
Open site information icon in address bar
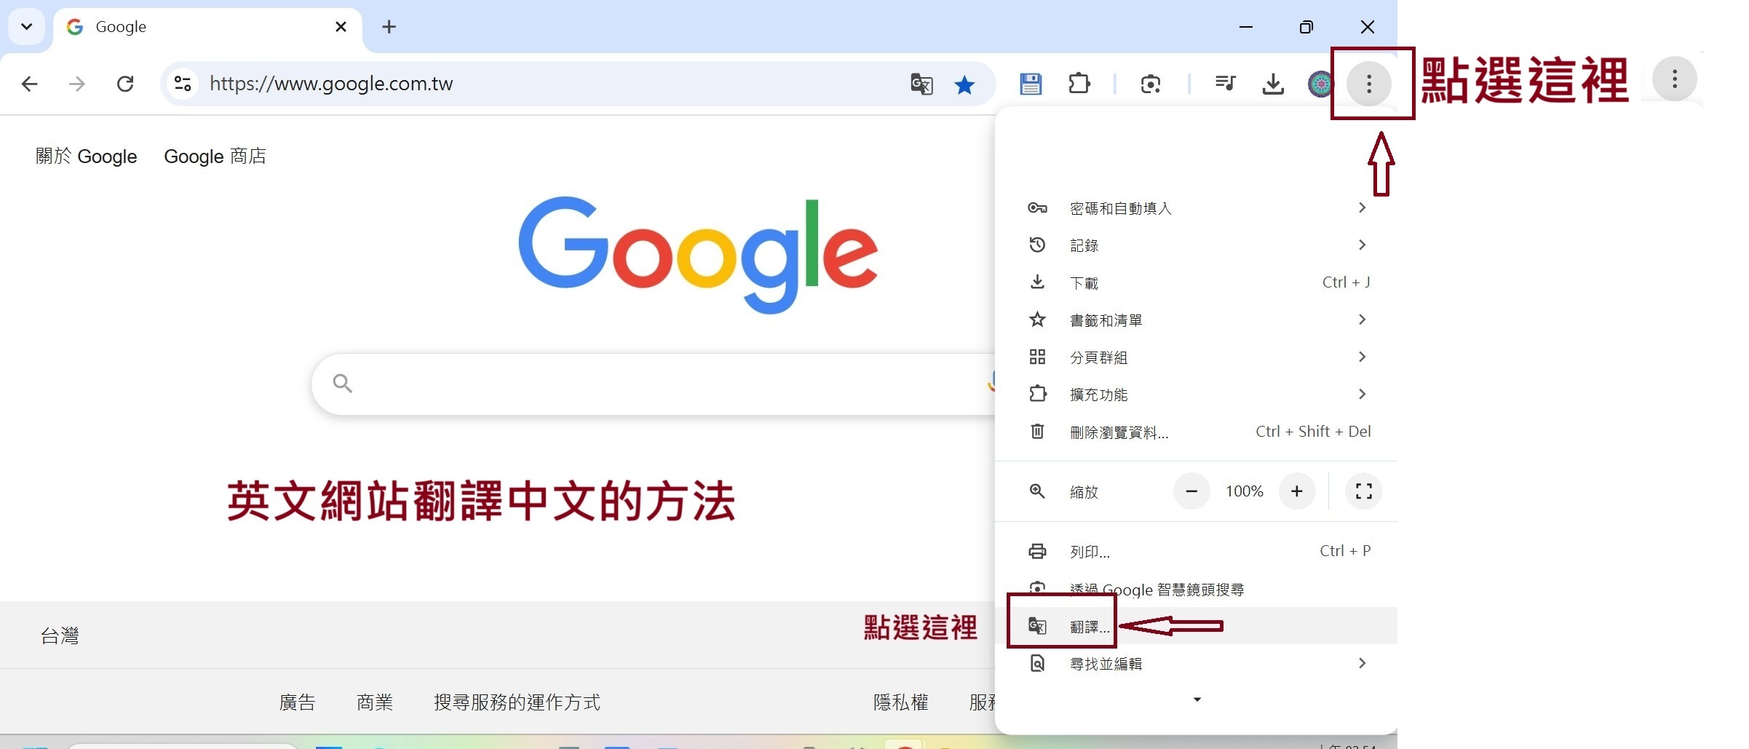point(183,84)
